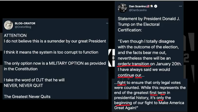Click the underlined "orderly transition" text
Screen dimensions: 198x112
[133, 64]
